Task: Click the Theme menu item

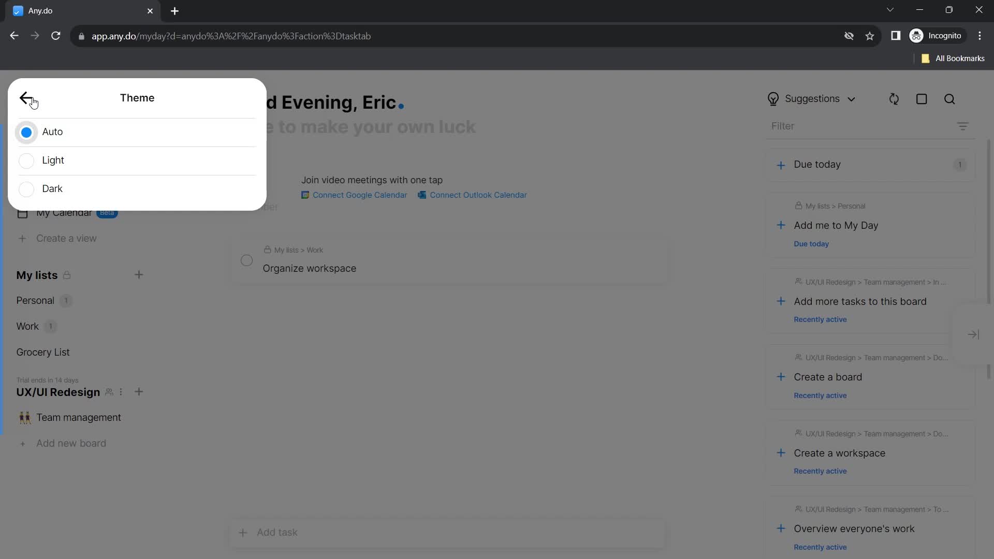Action: click(x=137, y=98)
